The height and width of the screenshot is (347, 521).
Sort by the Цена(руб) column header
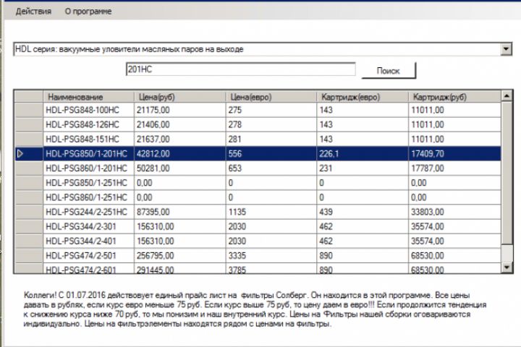tap(179, 97)
